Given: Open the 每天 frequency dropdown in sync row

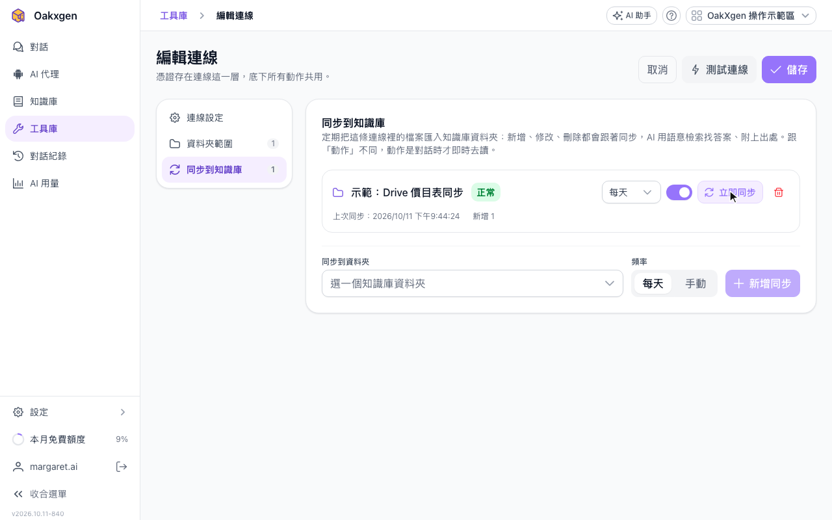Looking at the screenshot, I should [x=631, y=192].
